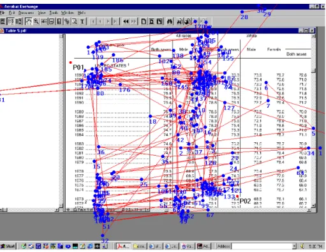
Task: Go to the next page
Action: coord(108,22)
